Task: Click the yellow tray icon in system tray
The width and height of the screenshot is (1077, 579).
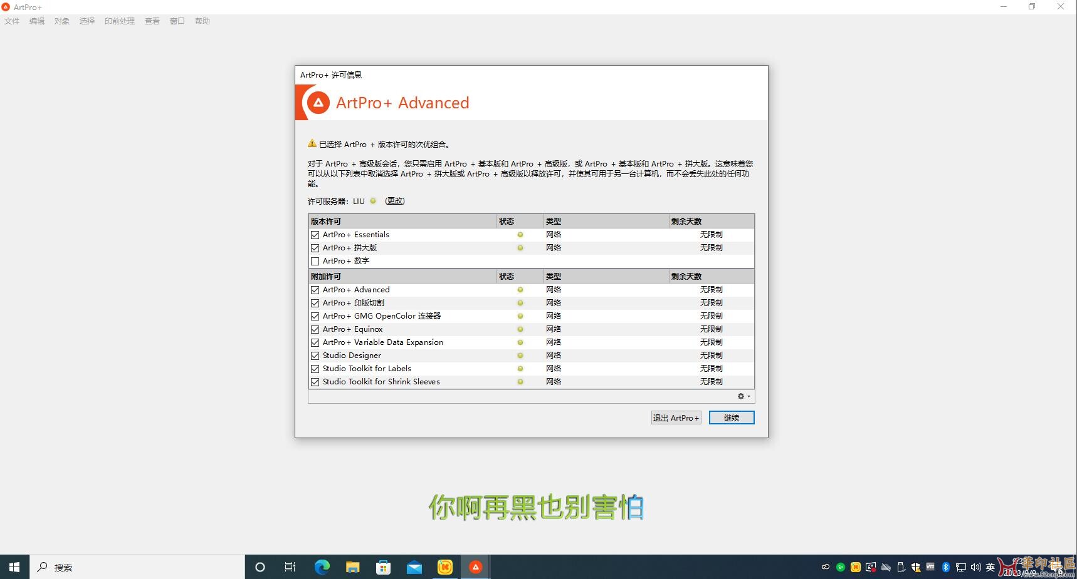Action: (856, 567)
